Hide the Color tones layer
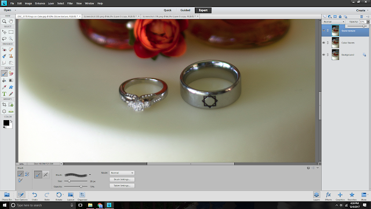 (x=323, y=42)
